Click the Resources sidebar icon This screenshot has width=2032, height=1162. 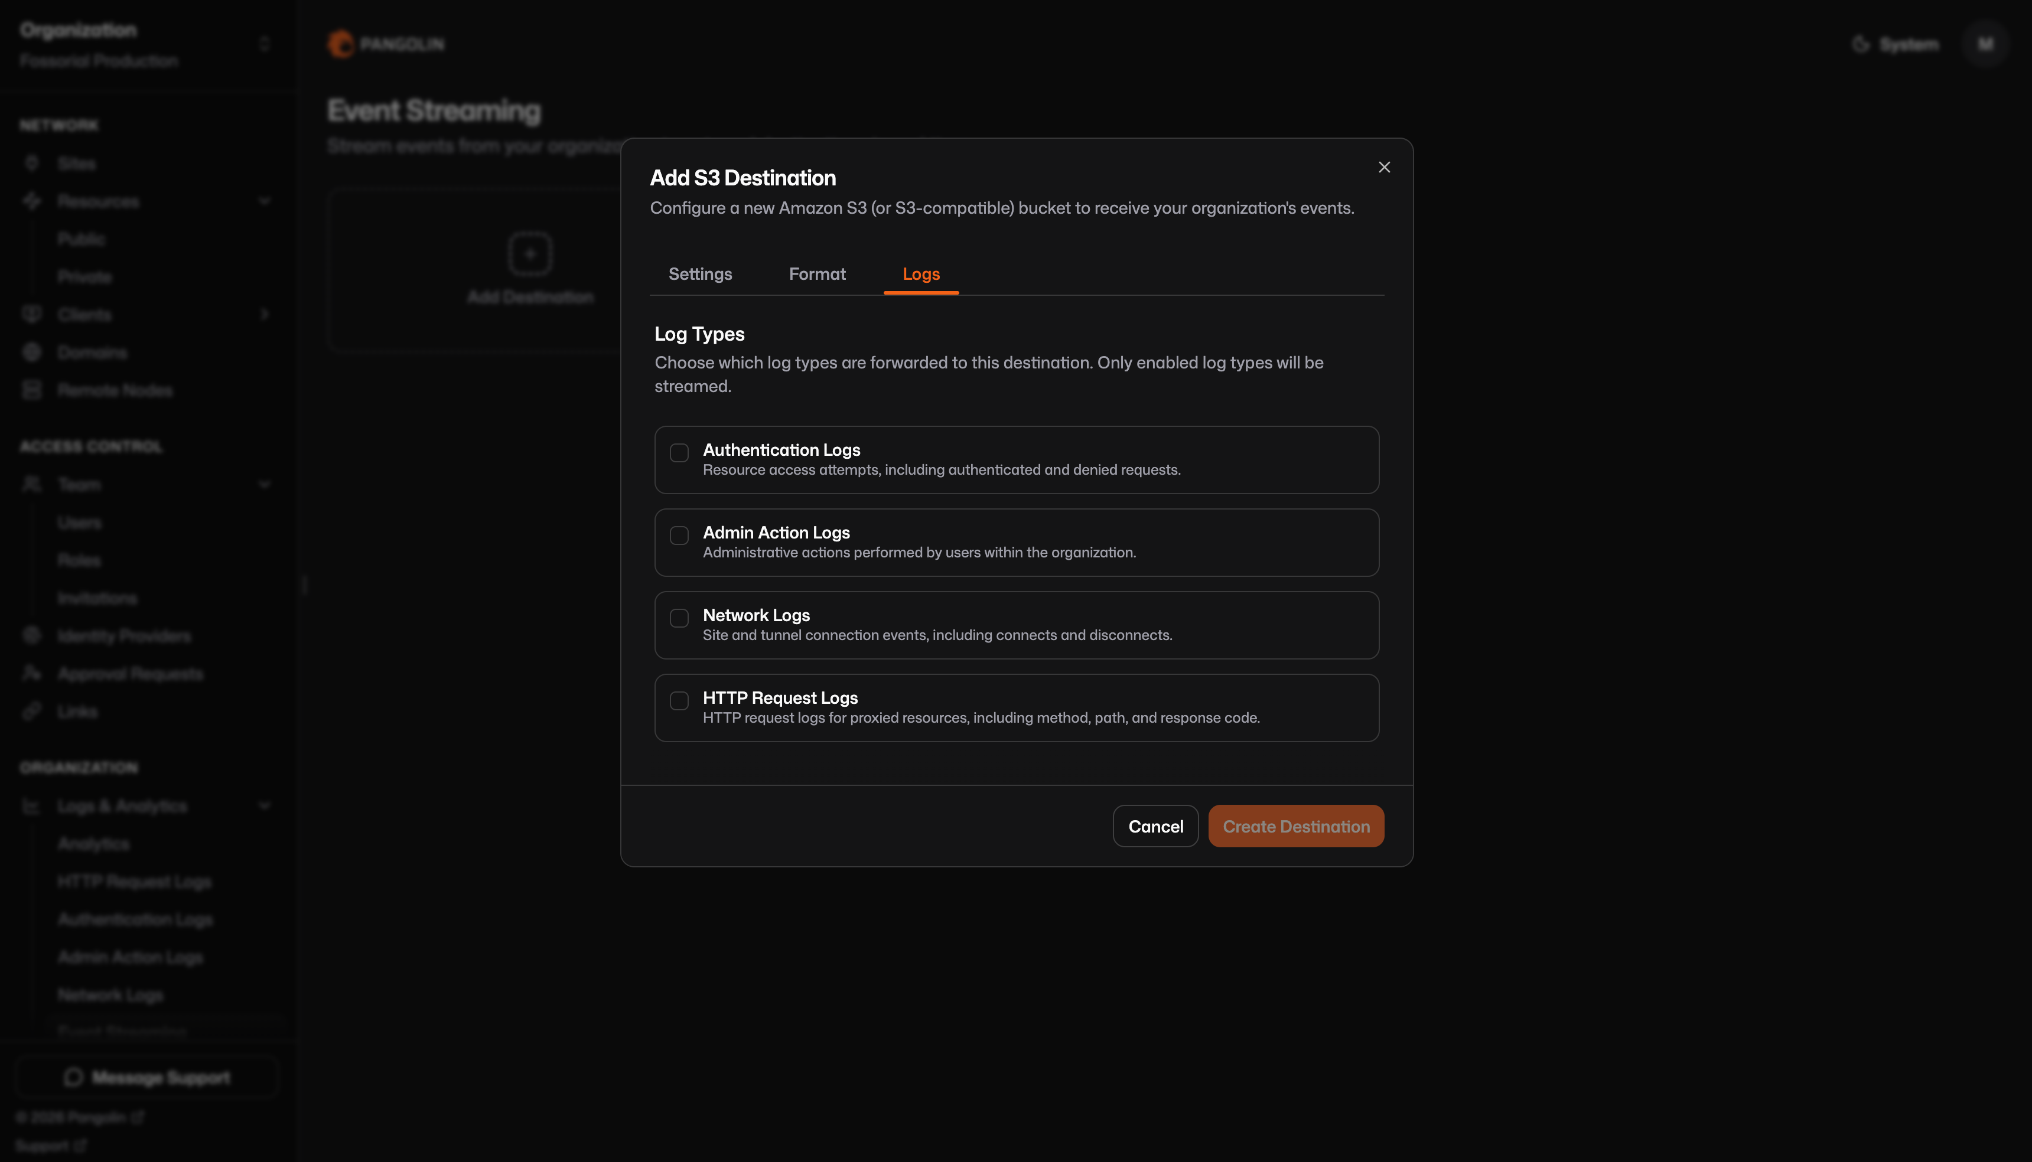(x=32, y=201)
